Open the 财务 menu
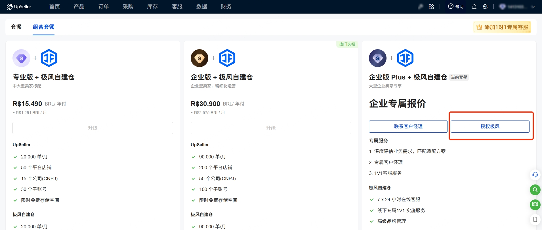This screenshot has width=542, height=230. click(x=226, y=7)
